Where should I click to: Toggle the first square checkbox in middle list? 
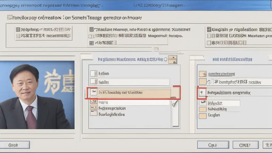coord(94,73)
